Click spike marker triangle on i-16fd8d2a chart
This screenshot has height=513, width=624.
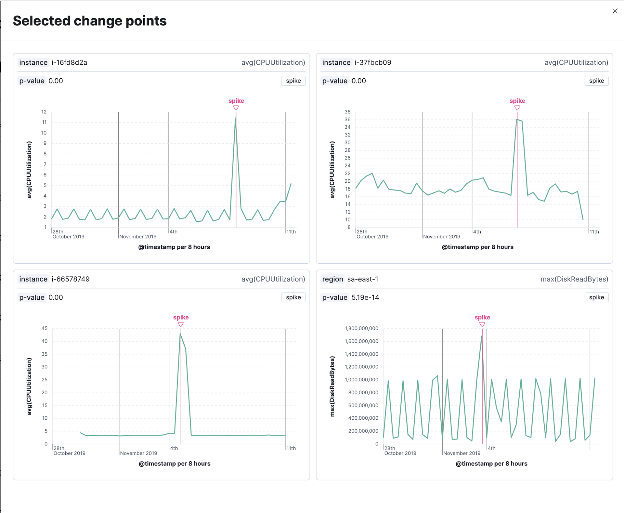236,108
